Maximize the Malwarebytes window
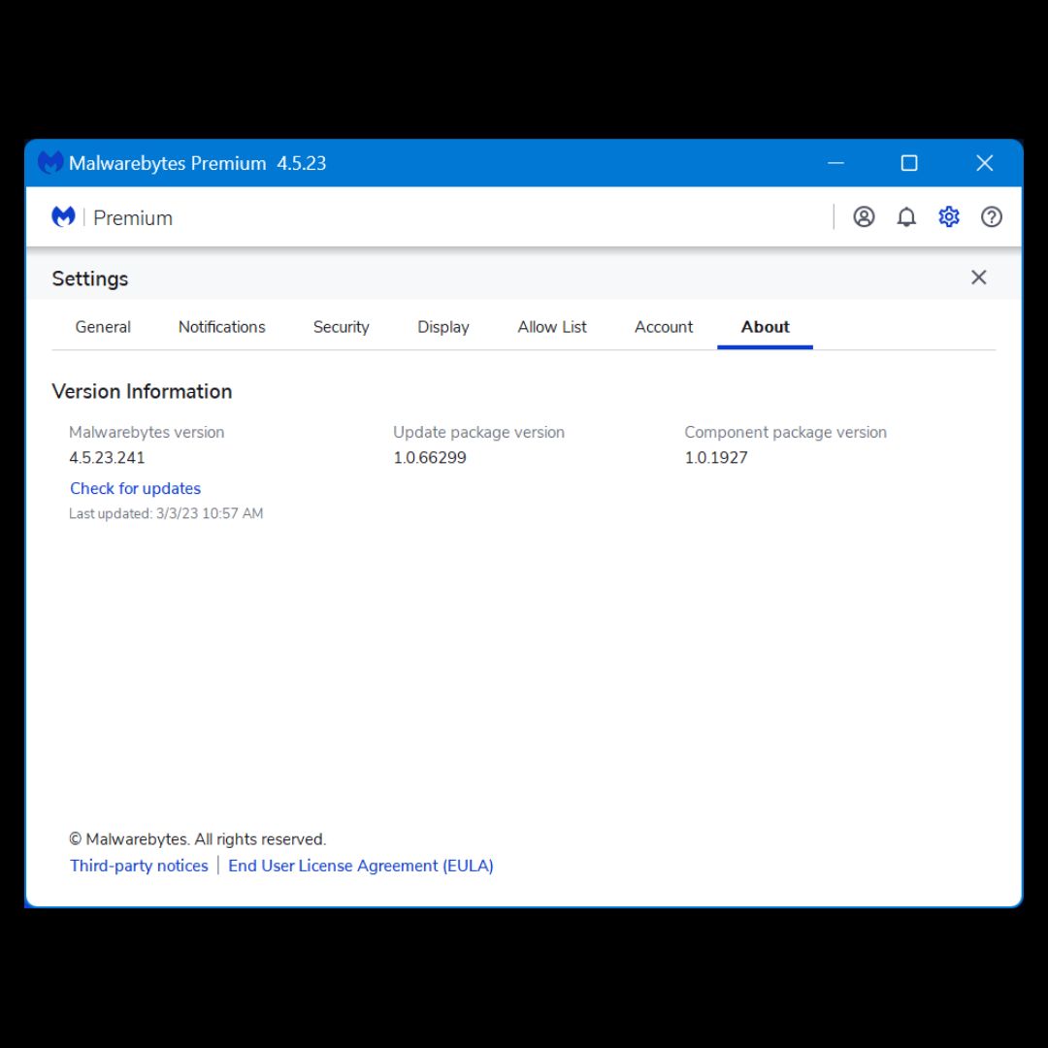This screenshot has width=1048, height=1048. [x=909, y=163]
